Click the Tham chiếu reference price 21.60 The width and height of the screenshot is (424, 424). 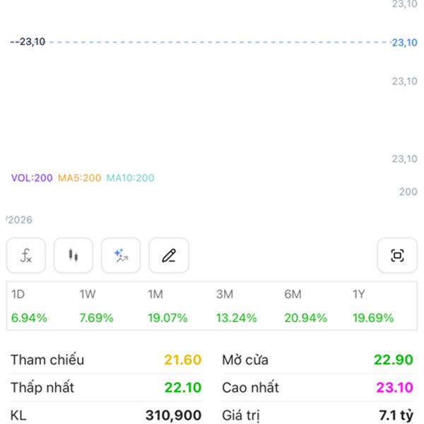pos(182,360)
